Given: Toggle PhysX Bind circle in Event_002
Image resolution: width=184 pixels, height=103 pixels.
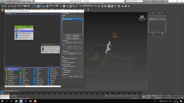Looking at the screenshot, I should (58, 49).
